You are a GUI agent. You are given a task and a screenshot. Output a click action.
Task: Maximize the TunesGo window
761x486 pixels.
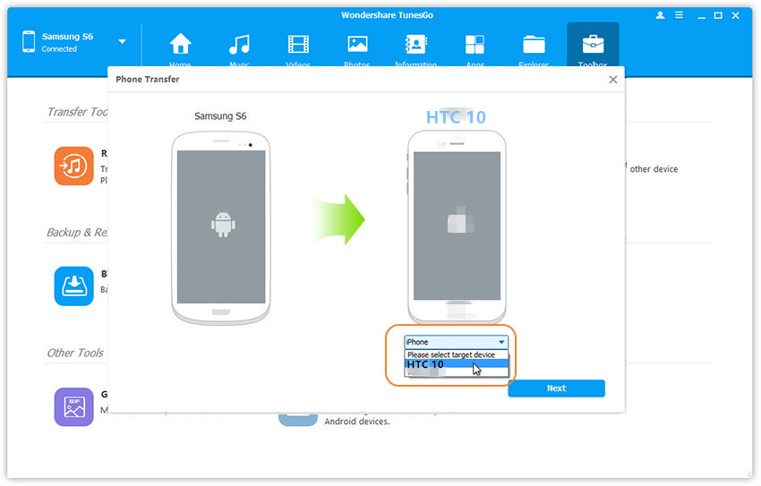point(718,15)
